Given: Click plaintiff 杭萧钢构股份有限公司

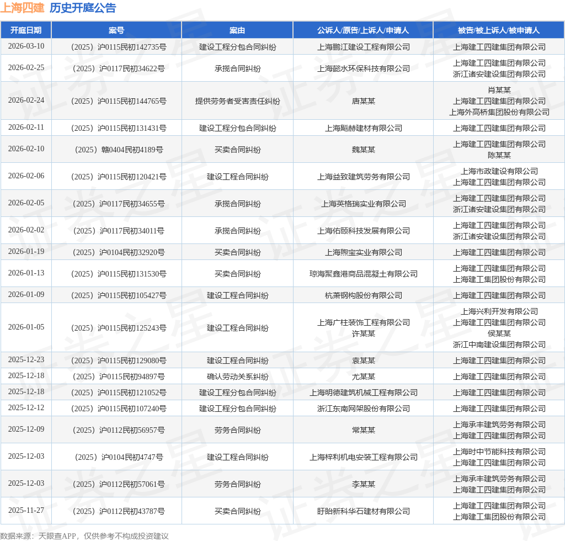Looking at the screenshot, I should pos(363,295).
